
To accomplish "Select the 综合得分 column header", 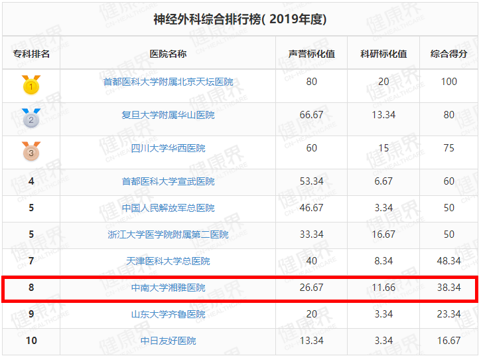I will point(448,54).
